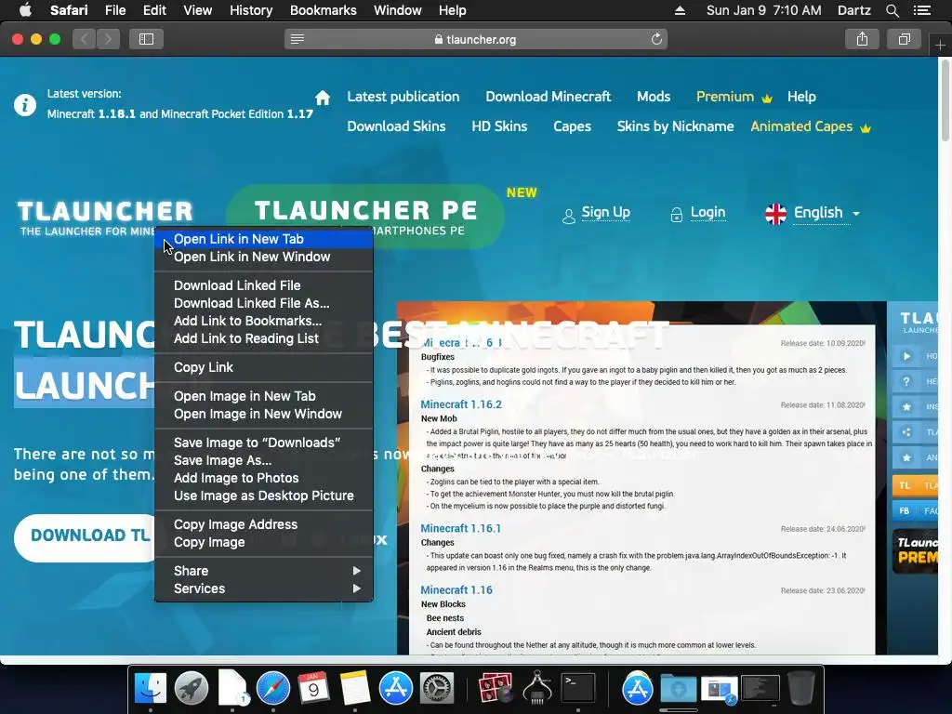This screenshot has width=952, height=714.
Task: Open the Mods page link
Action: (654, 97)
